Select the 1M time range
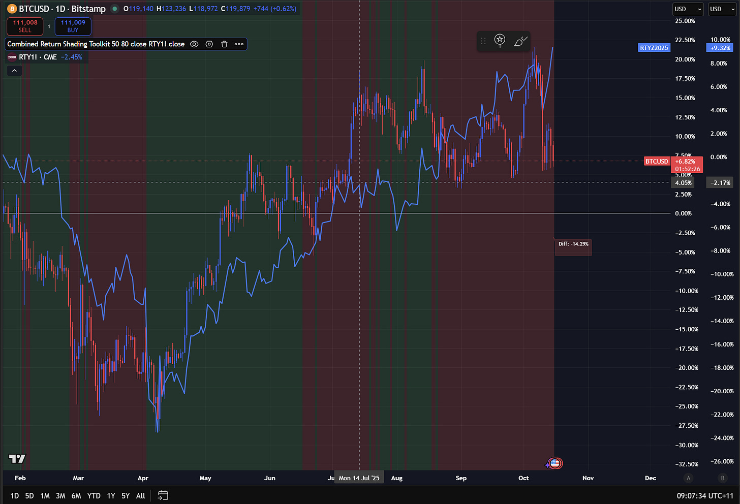 tap(45, 496)
